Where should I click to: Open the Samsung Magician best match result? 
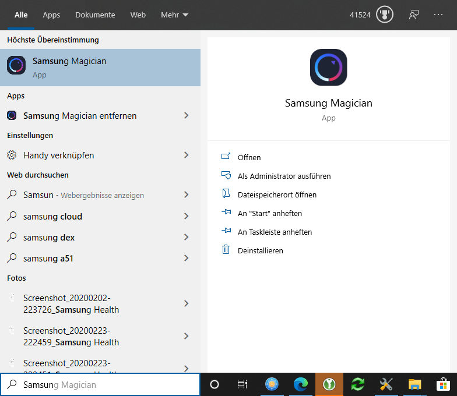pos(100,68)
